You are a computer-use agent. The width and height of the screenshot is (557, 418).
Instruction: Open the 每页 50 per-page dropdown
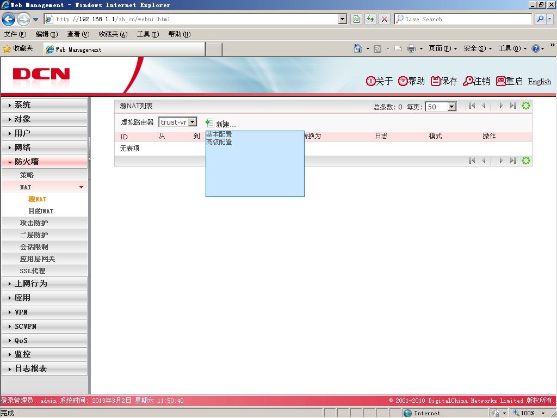451,107
